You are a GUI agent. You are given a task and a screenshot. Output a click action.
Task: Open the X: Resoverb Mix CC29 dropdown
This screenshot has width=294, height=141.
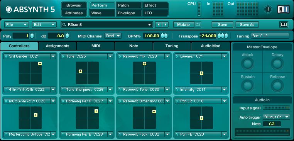(167, 56)
